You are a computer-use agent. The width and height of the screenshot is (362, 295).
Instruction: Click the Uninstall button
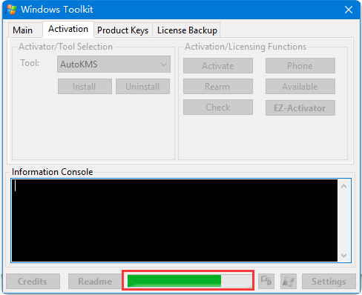pos(142,87)
